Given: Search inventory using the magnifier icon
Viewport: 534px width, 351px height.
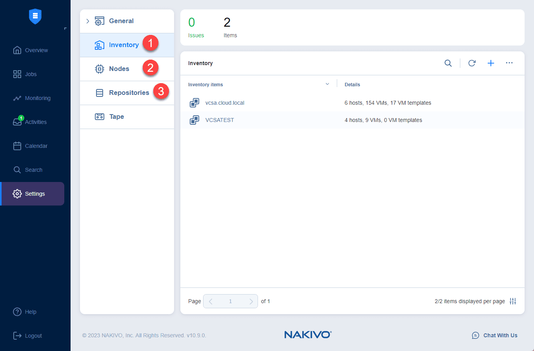Looking at the screenshot, I should pos(448,63).
